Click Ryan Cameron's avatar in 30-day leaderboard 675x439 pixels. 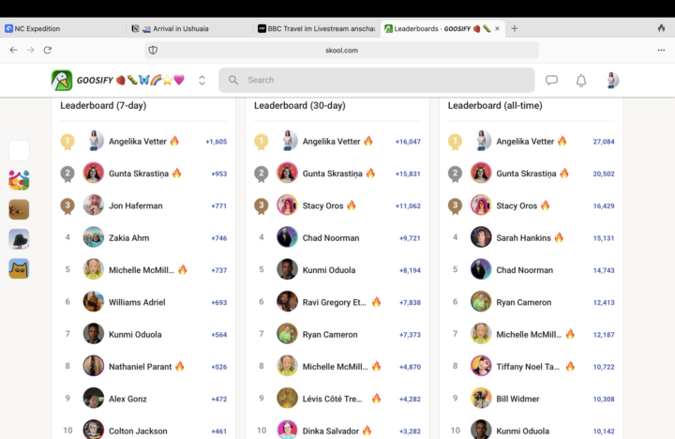pyautogui.click(x=287, y=334)
